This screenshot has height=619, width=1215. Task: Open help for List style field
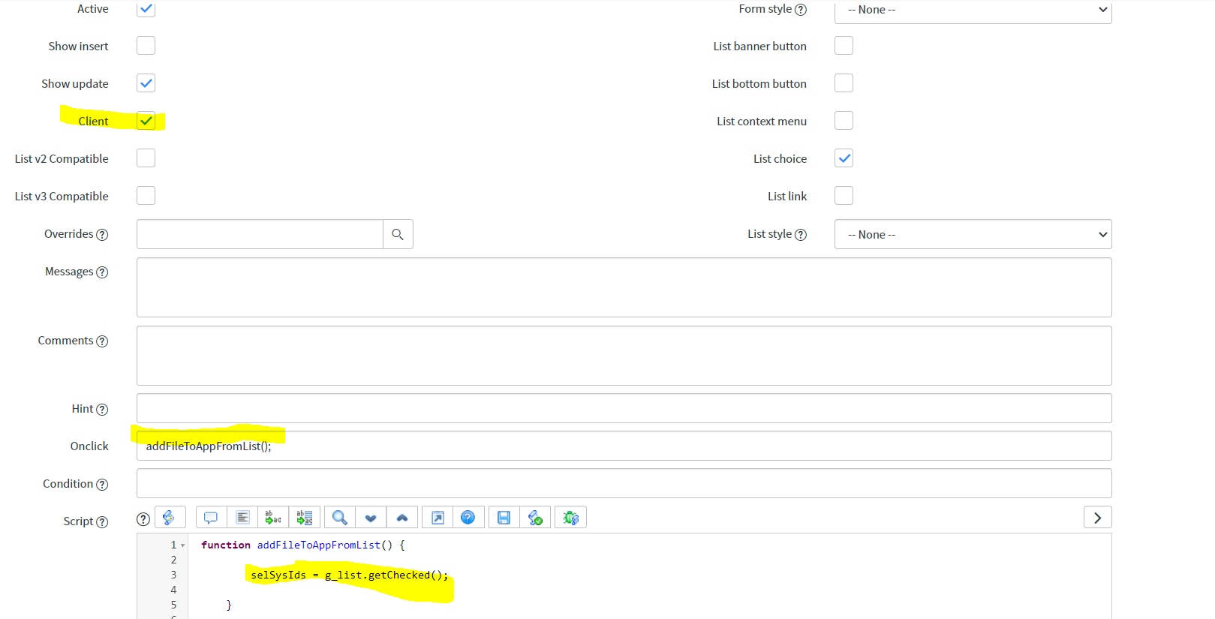(801, 235)
